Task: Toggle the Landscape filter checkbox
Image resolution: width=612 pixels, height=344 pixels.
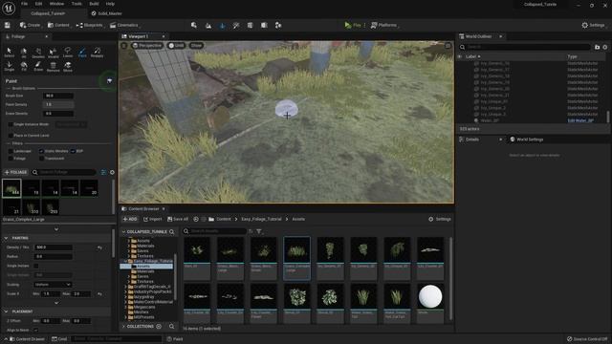Action: 11,151
